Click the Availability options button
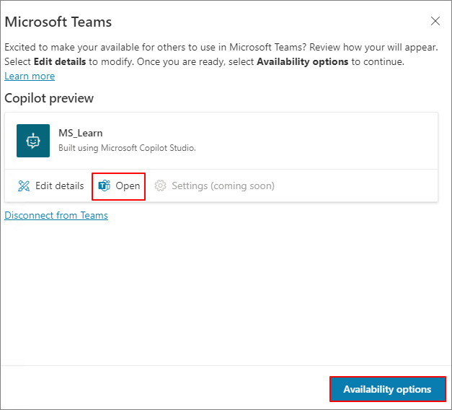 pyautogui.click(x=387, y=389)
